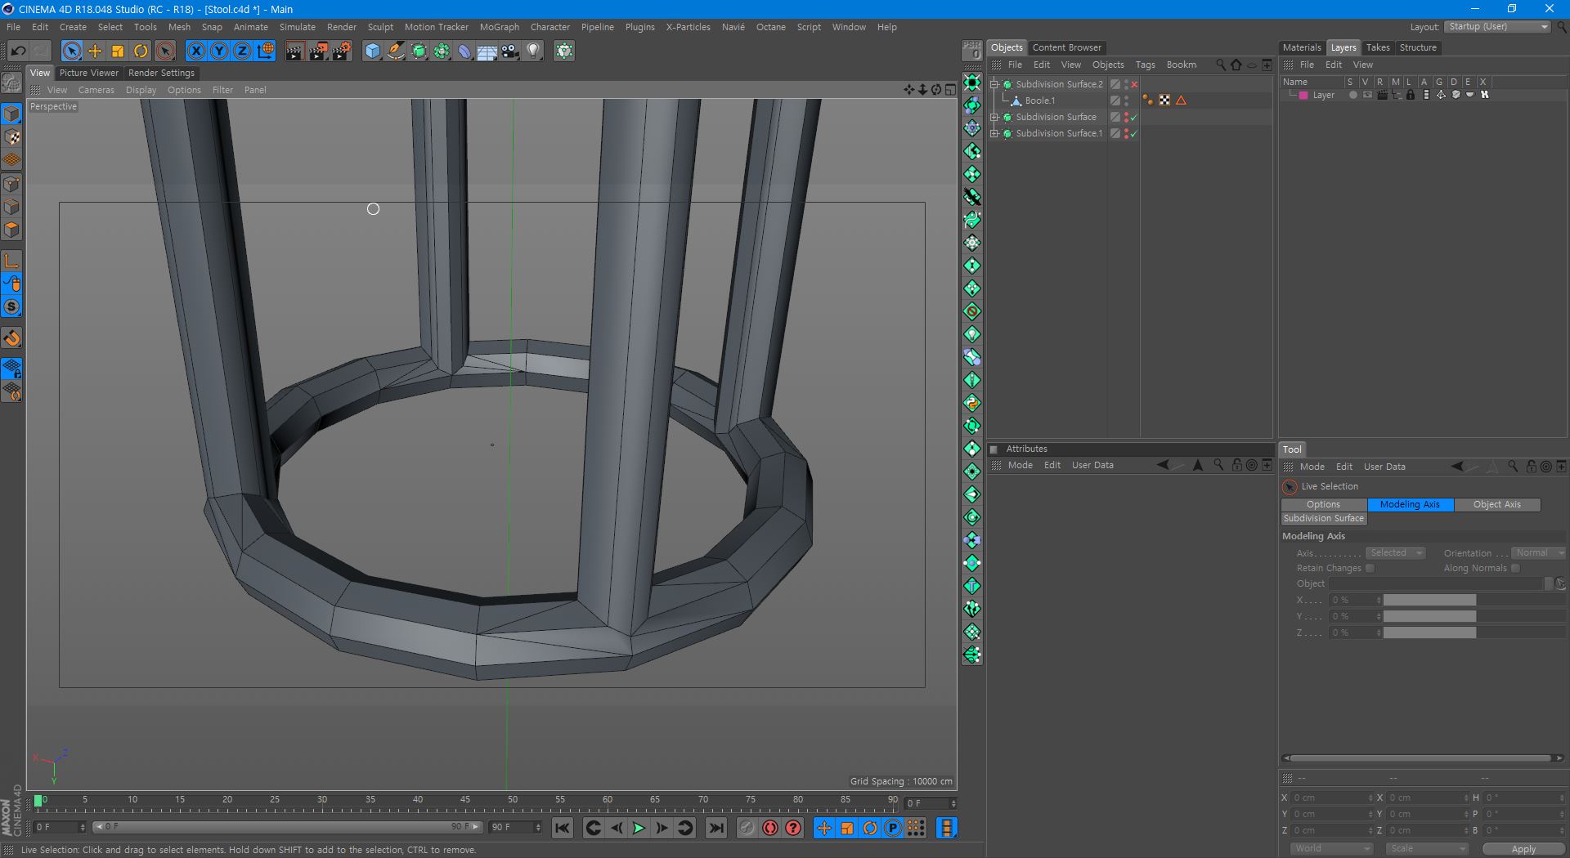Open the Spline Pen tool

click(396, 51)
